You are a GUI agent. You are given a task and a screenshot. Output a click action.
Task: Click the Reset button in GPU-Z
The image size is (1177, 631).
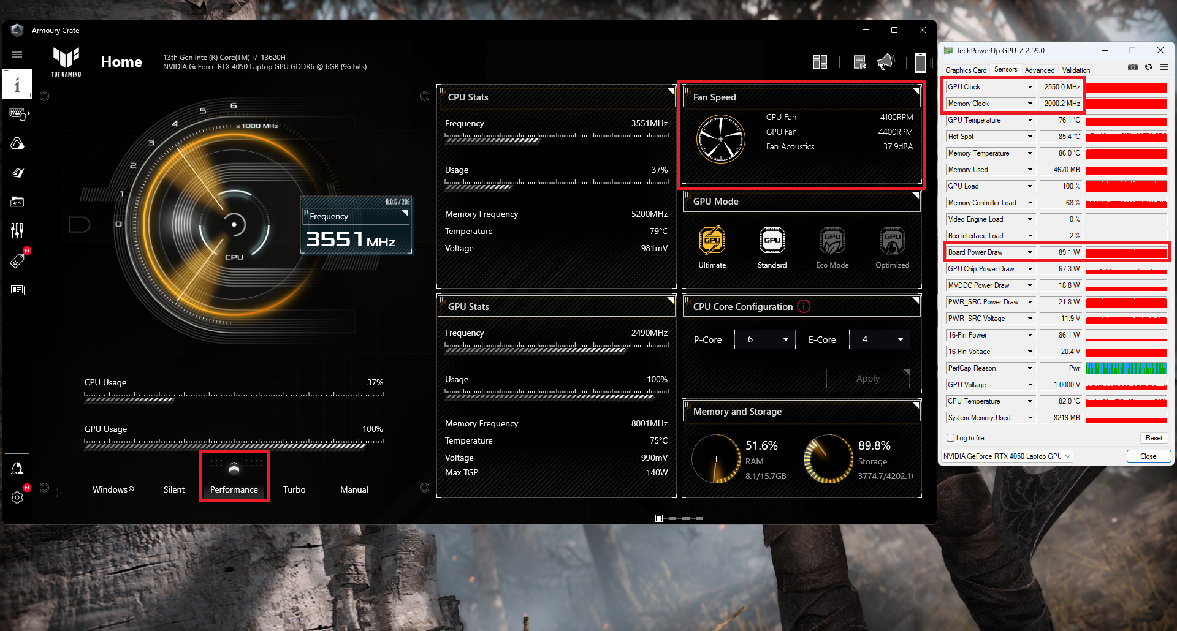click(x=1154, y=438)
